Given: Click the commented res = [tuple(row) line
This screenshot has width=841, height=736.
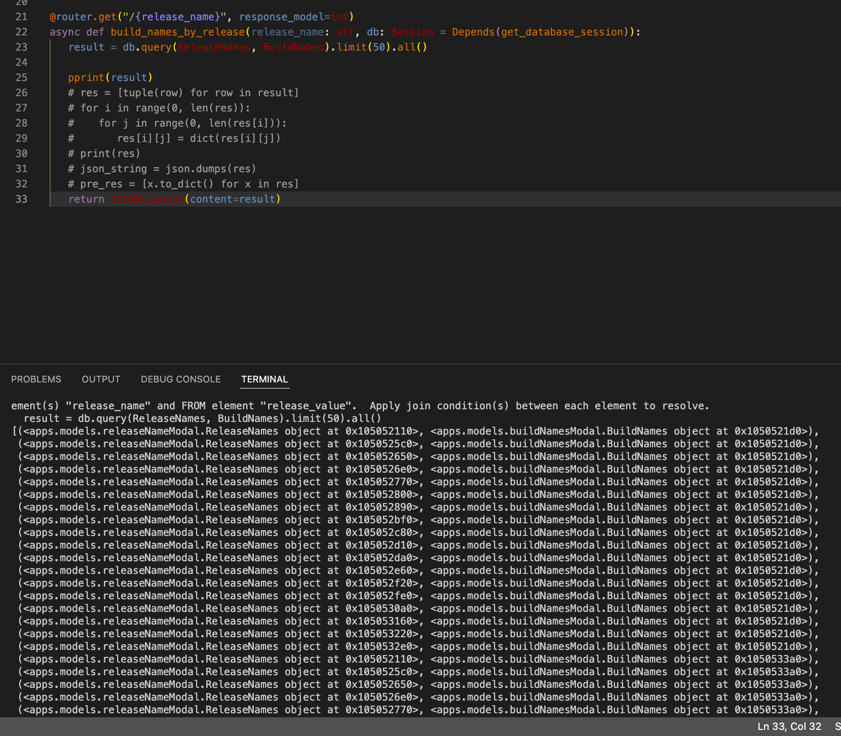Looking at the screenshot, I should coord(183,93).
